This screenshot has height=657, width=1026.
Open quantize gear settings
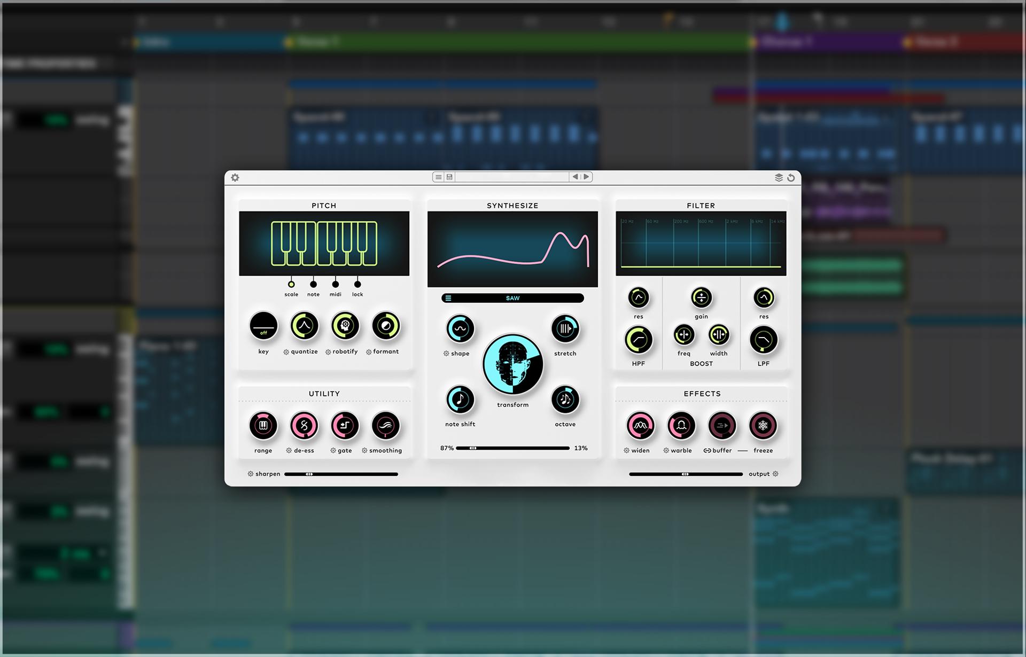pos(286,352)
